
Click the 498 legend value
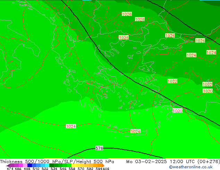click(x=27, y=169)
